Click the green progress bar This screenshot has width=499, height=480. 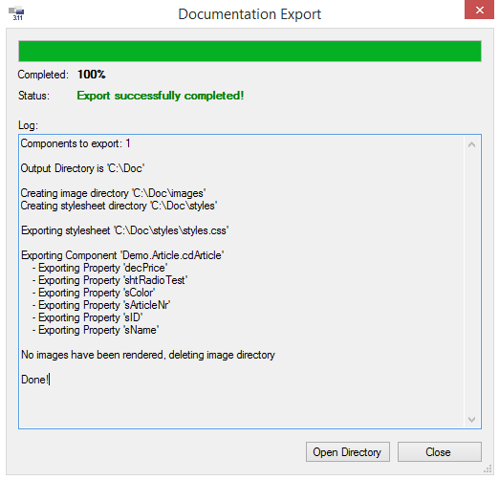tap(249, 51)
